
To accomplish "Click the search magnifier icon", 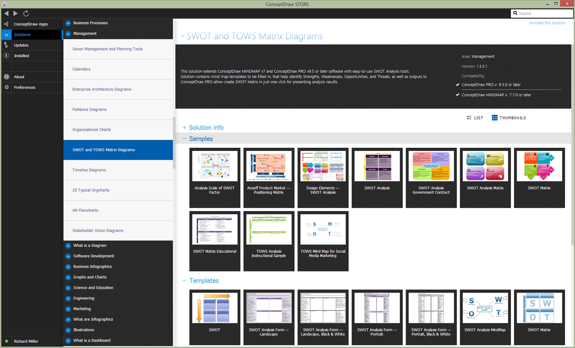I will (515, 13).
